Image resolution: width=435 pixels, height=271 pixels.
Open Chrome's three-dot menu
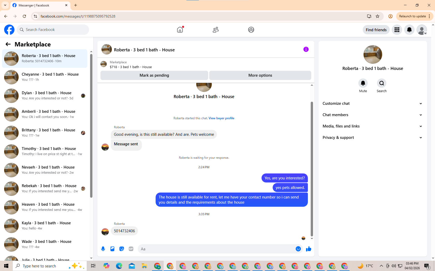(x=429, y=16)
